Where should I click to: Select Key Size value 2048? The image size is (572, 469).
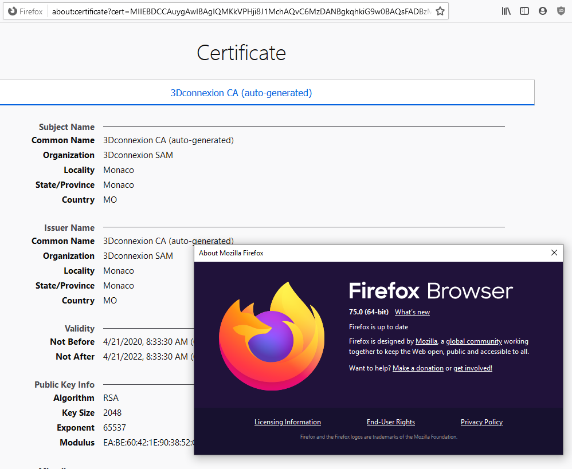[x=112, y=413]
